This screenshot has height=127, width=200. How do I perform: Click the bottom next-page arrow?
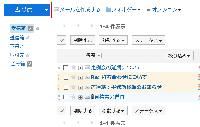[92, 123]
